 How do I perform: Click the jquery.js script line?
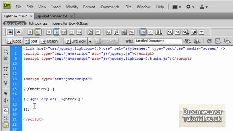pos(89,53)
